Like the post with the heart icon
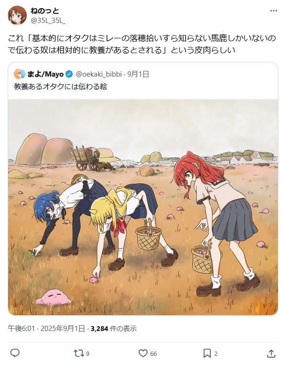The width and height of the screenshot is (286, 365). pyautogui.click(x=143, y=353)
